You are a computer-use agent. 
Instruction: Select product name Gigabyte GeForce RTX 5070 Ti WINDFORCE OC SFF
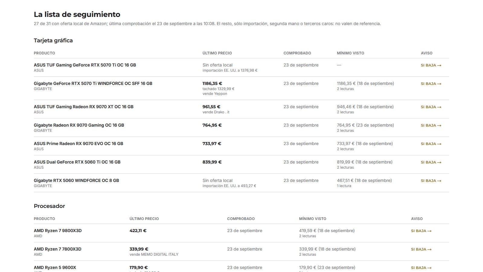coord(93,83)
